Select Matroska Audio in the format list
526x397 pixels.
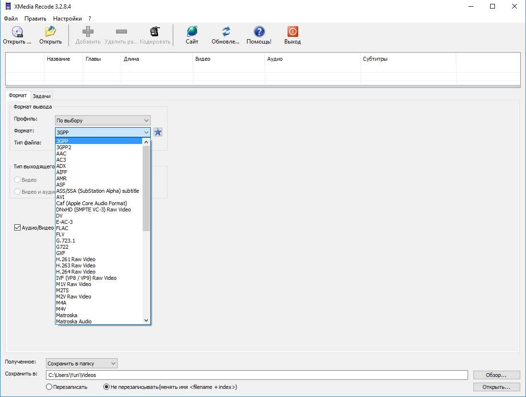[99, 321]
